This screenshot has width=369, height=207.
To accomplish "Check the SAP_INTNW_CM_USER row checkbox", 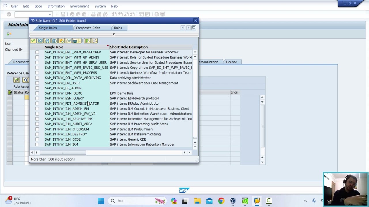I will point(37,83).
